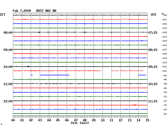Click the DC value -88
The image size is (168, 127).
point(165,15)
